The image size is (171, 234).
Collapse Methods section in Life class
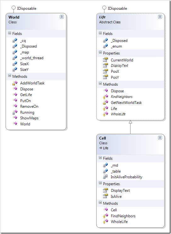pos(100,84)
